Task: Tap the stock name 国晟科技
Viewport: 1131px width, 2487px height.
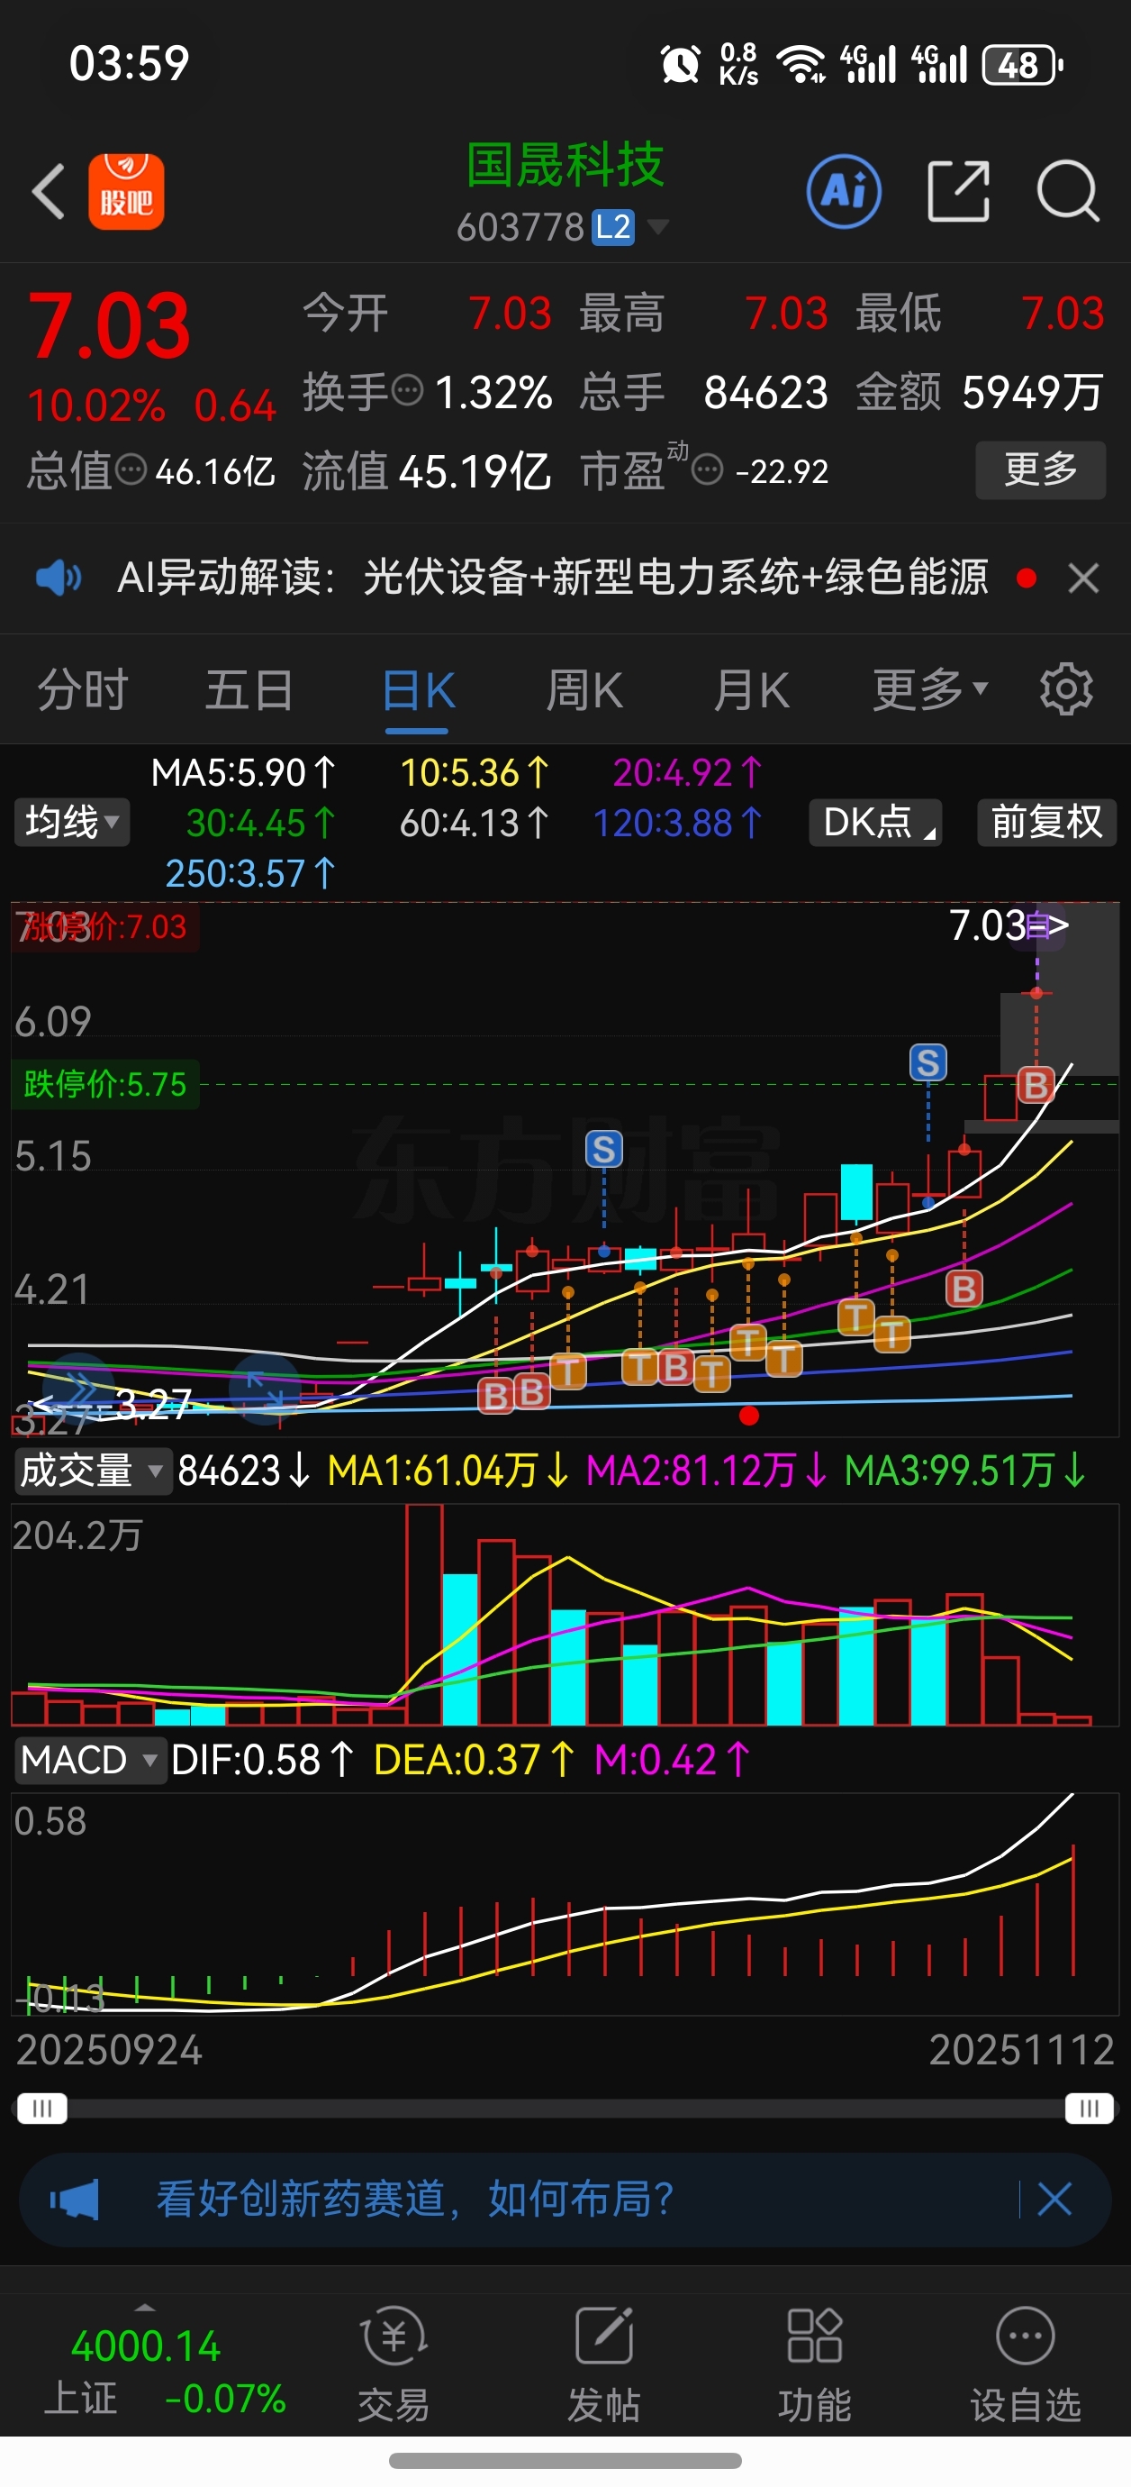Action: pyautogui.click(x=565, y=164)
